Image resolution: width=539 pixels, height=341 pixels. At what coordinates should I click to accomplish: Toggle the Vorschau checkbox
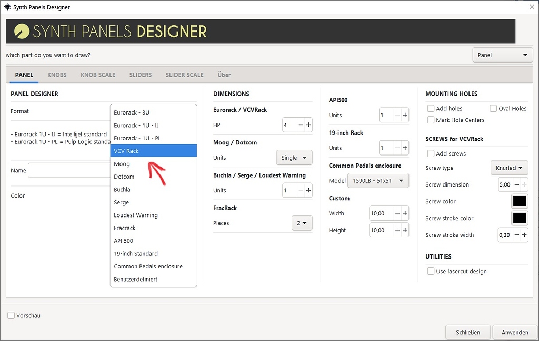[x=11, y=315]
